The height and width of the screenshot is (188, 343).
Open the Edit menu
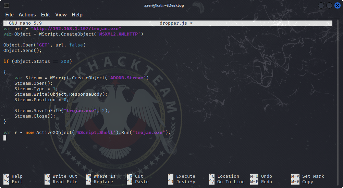point(46,15)
